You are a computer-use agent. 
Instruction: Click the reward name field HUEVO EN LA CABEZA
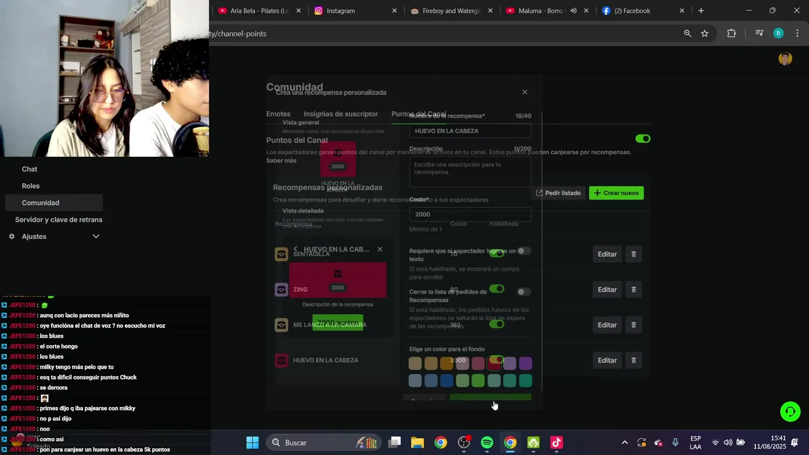coord(470,131)
